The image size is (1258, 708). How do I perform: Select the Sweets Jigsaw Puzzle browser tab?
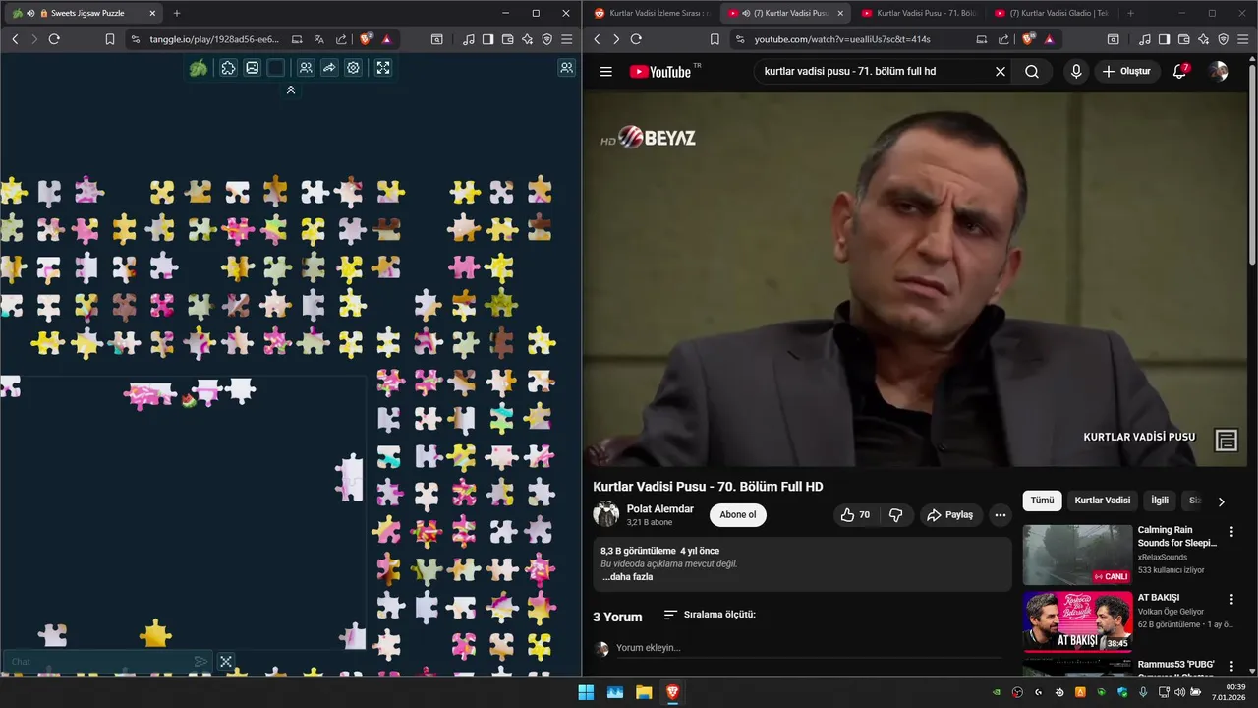tap(84, 13)
